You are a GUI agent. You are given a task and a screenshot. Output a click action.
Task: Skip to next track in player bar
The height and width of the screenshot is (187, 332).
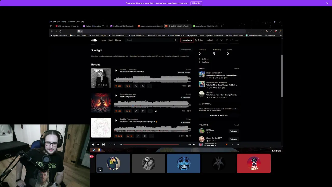(x=103, y=145)
